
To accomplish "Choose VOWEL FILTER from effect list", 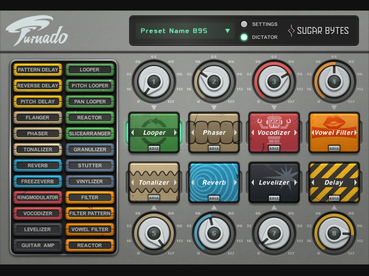I will (x=90, y=229).
